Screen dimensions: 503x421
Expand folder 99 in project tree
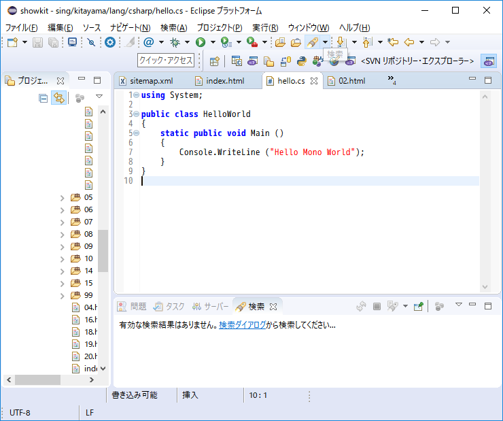pyautogui.click(x=63, y=296)
